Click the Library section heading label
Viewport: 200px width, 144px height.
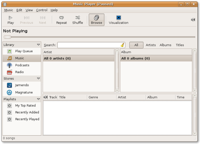[9, 45]
